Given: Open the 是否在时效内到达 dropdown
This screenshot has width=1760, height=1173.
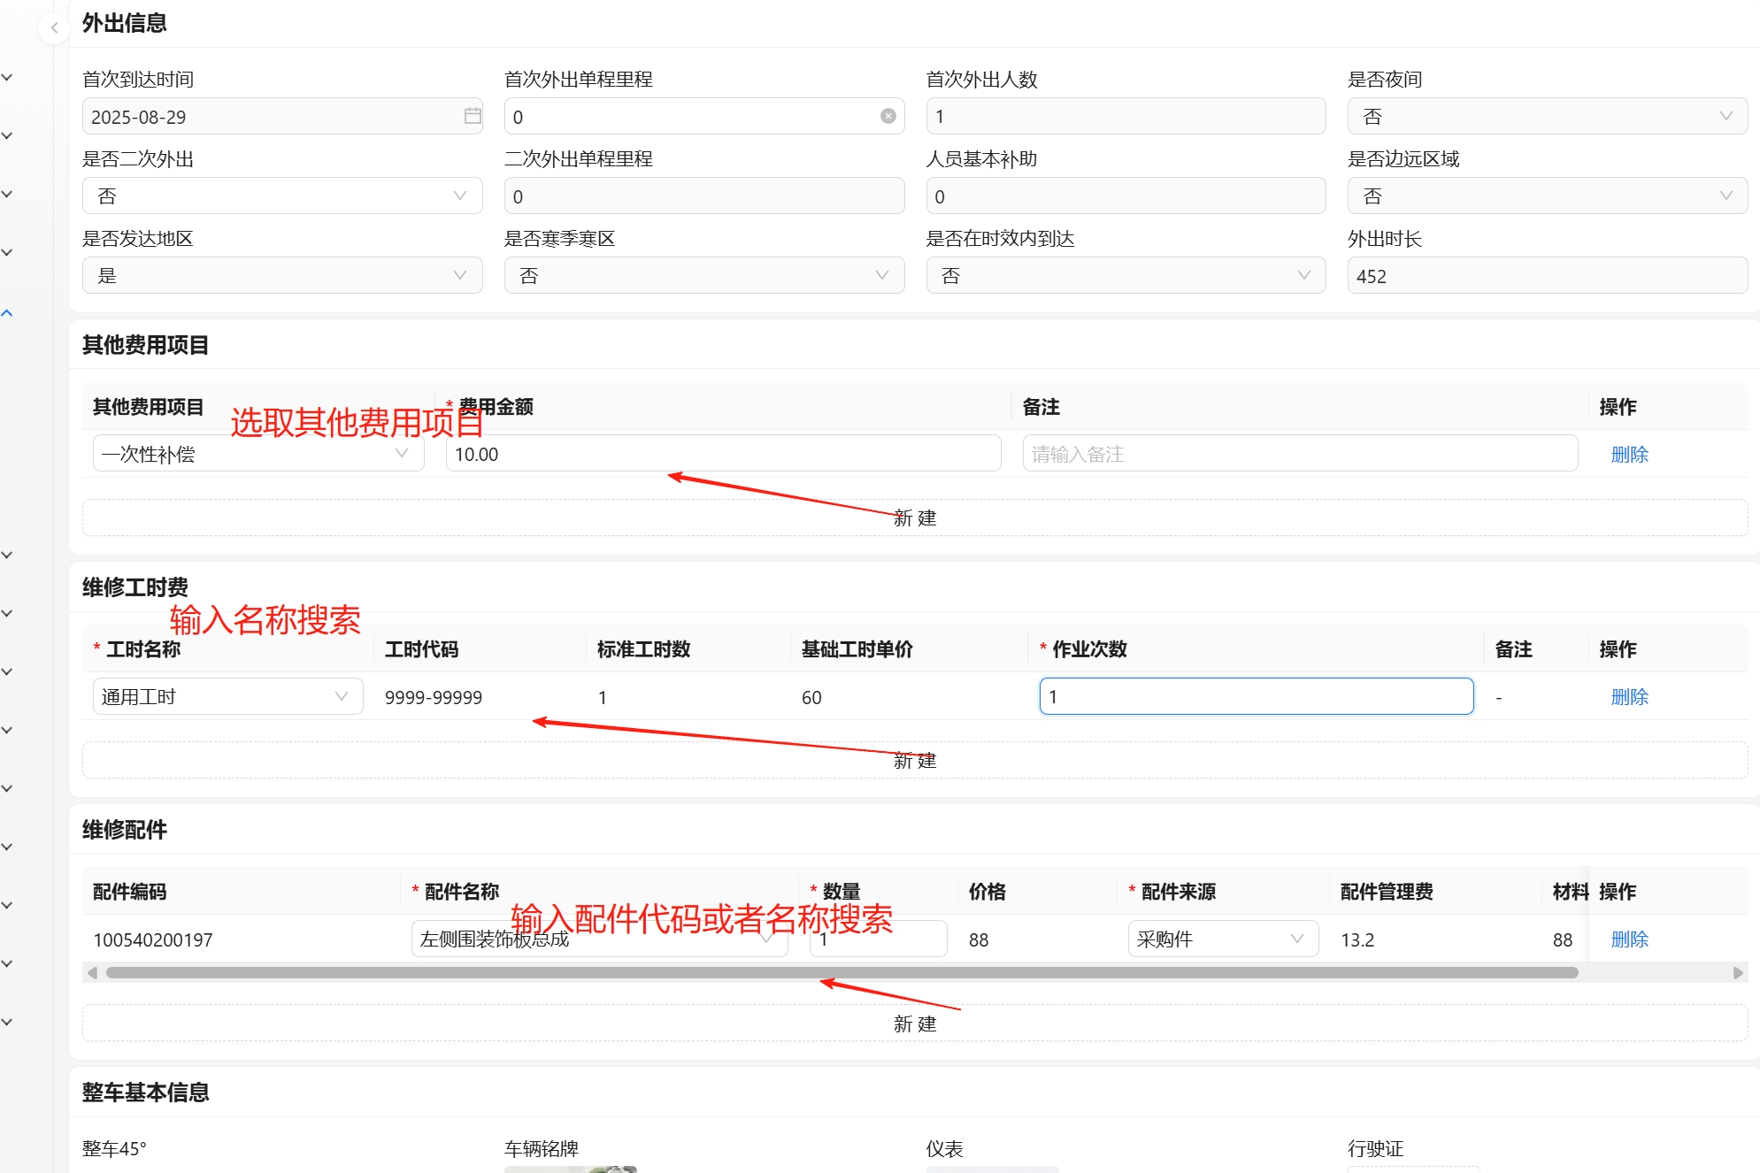Looking at the screenshot, I should point(1126,275).
